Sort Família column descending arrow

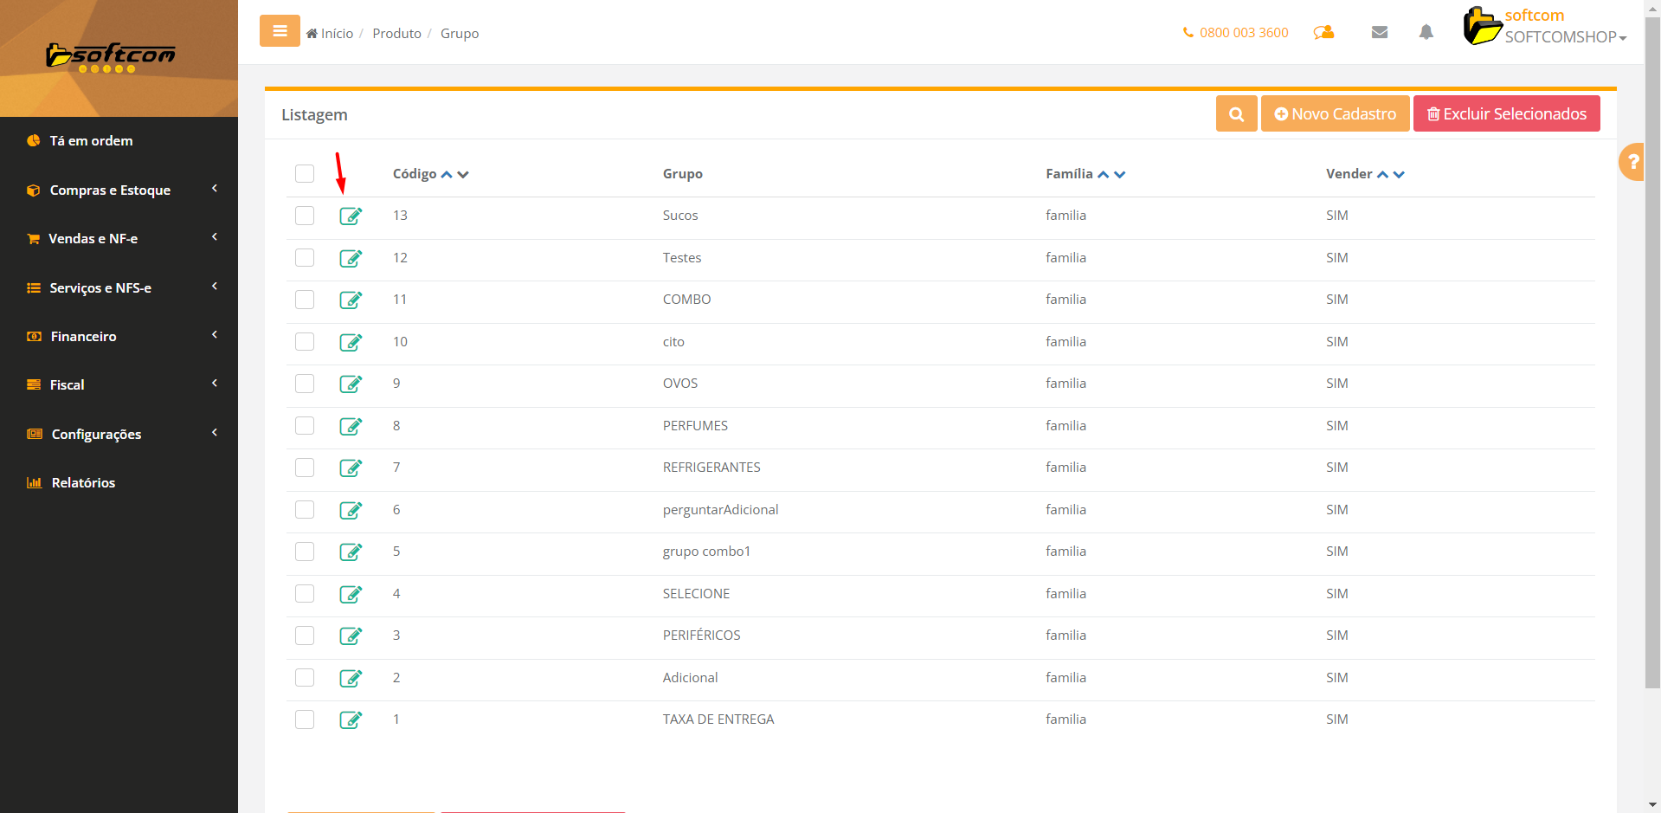1120,175
